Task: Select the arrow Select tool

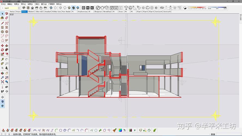Action: tap(2, 14)
